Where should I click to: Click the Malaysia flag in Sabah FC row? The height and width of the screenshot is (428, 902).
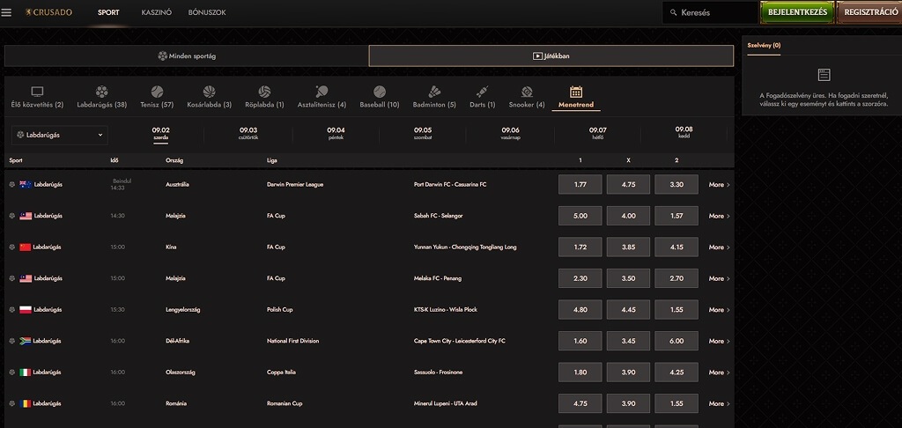[26, 216]
